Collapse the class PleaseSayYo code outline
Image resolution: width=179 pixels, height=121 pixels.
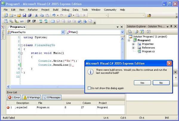21,45
